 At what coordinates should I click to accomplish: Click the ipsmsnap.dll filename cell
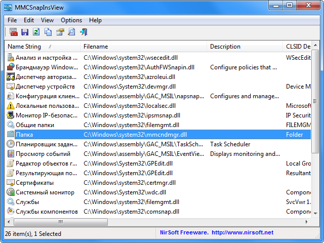132,115
